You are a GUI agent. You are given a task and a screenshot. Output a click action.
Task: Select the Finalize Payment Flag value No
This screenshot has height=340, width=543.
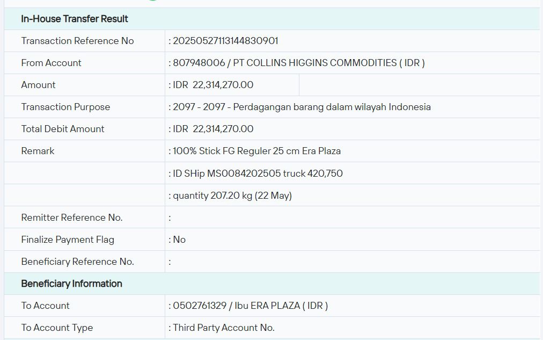coord(179,240)
